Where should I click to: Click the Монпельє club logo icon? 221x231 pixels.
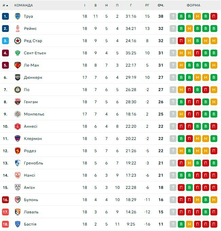(18, 114)
